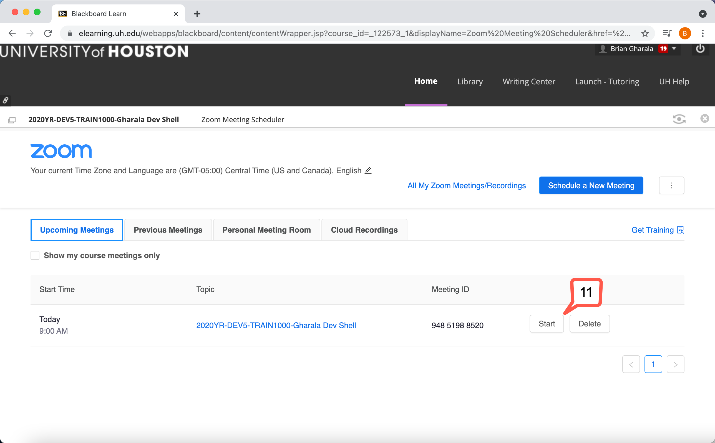Open the Personal Meeting Room tab
Screen dimensions: 715x443
(x=266, y=230)
